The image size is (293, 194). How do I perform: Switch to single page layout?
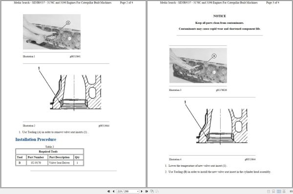pos(268,191)
